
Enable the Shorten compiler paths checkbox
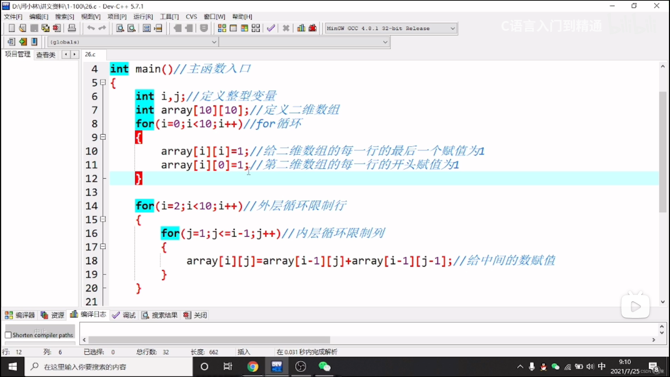8,334
